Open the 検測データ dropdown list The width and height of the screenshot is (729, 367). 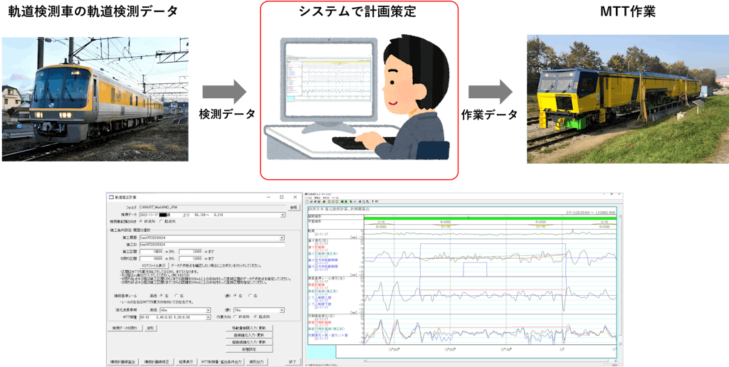(282, 214)
